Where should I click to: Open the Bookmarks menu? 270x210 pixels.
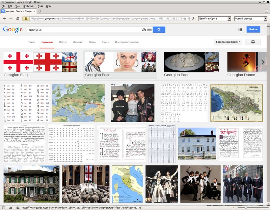pos(29,6)
